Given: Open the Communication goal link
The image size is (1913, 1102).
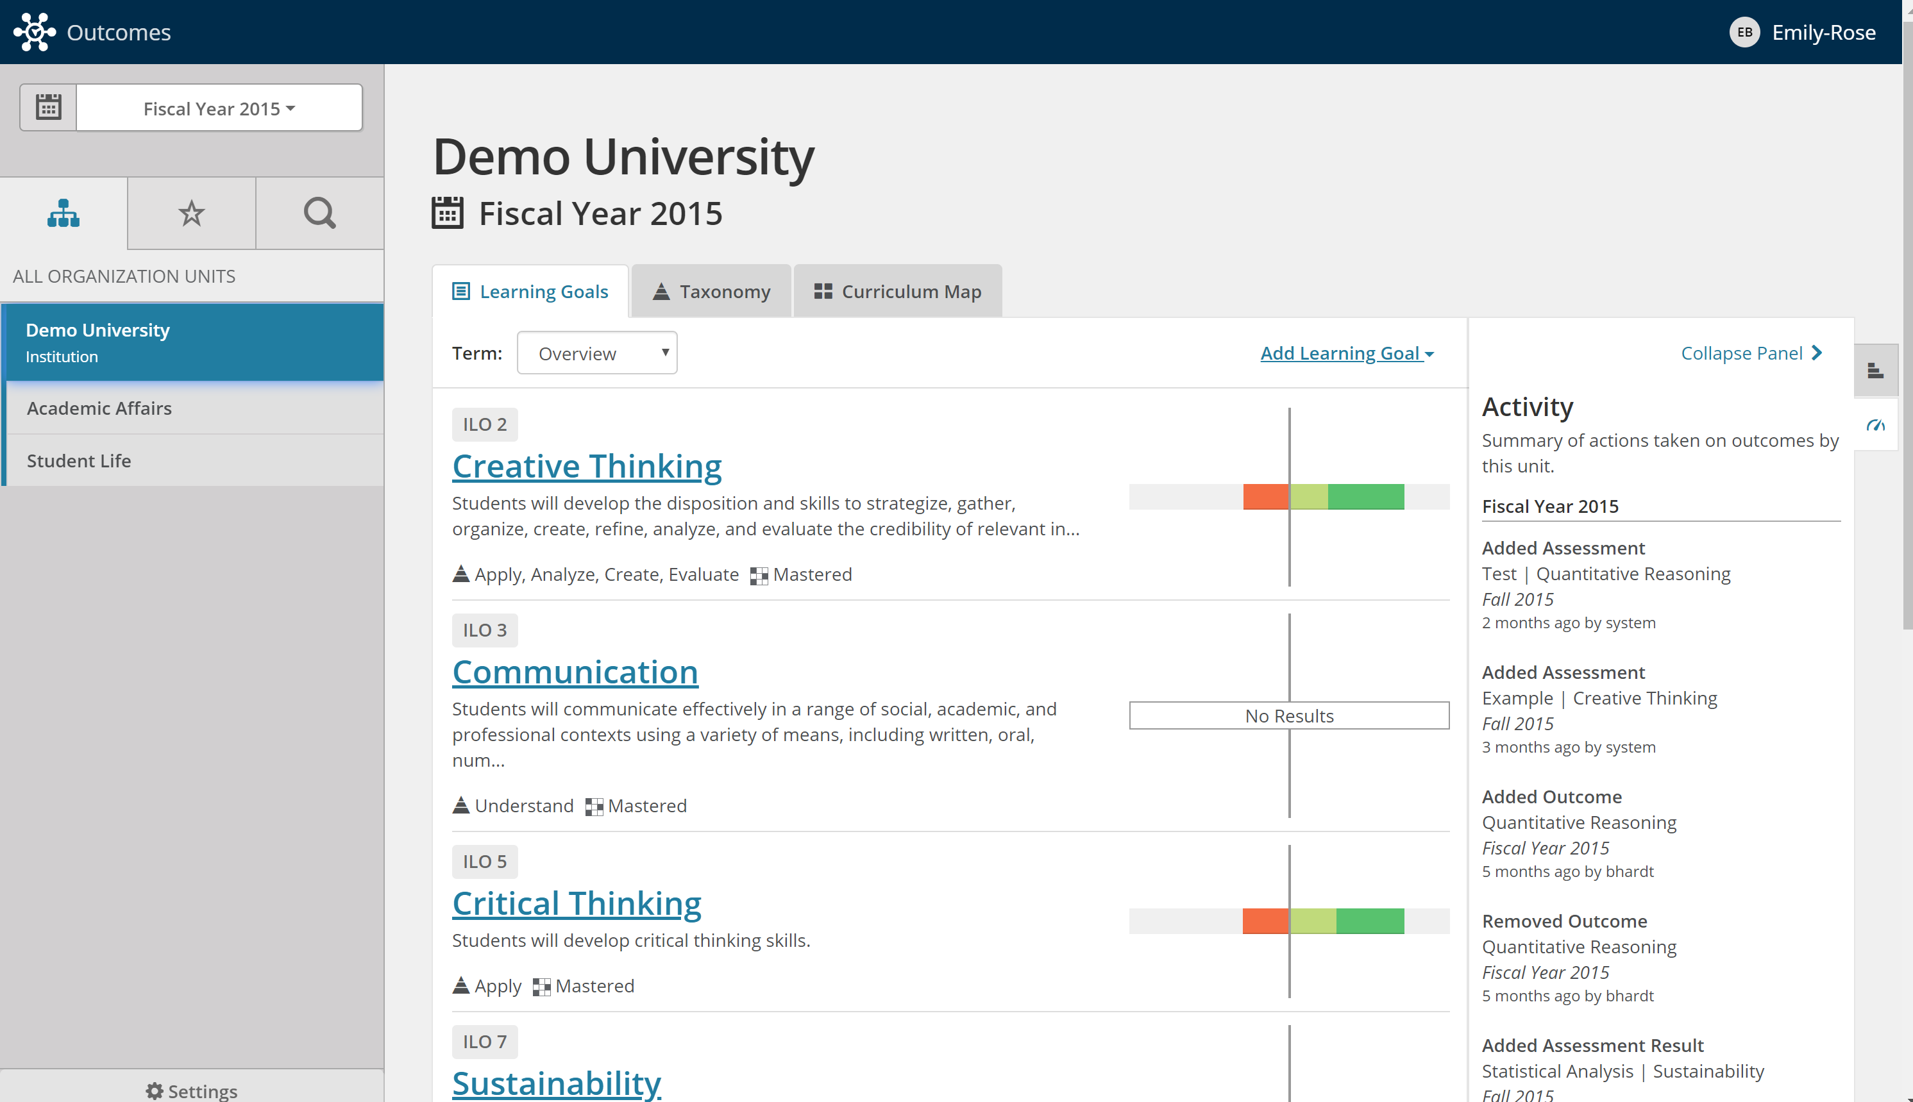Looking at the screenshot, I should (575, 672).
